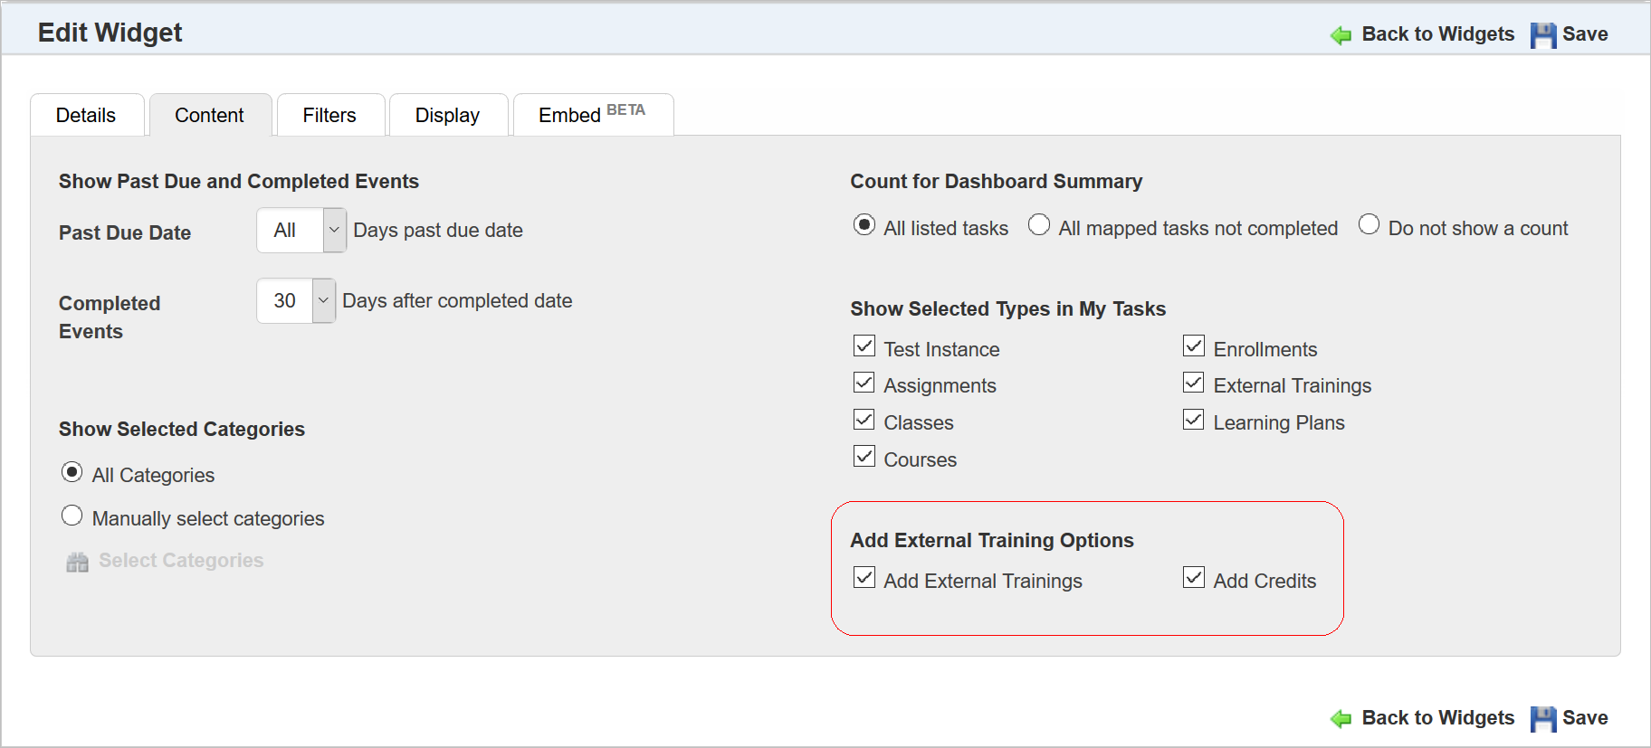Switch to the Filters tab
The width and height of the screenshot is (1651, 748).
[329, 116]
